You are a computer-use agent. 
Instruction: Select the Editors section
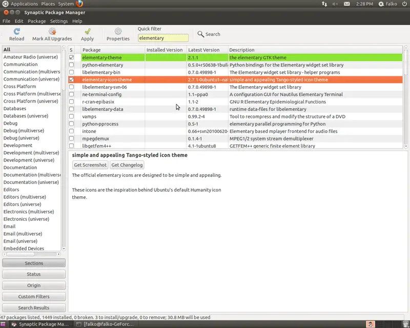click(31, 190)
